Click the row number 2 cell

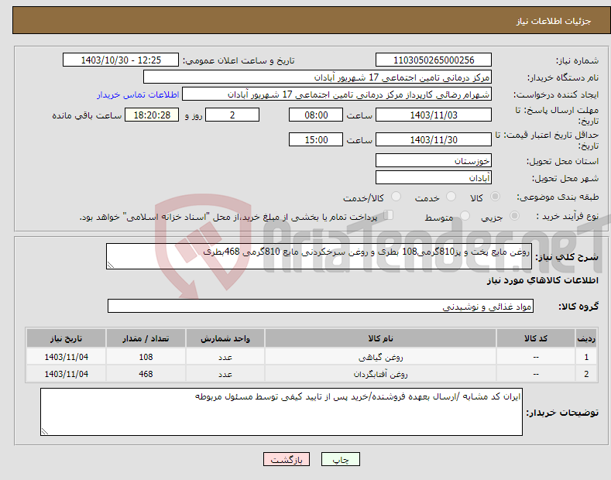(586, 374)
